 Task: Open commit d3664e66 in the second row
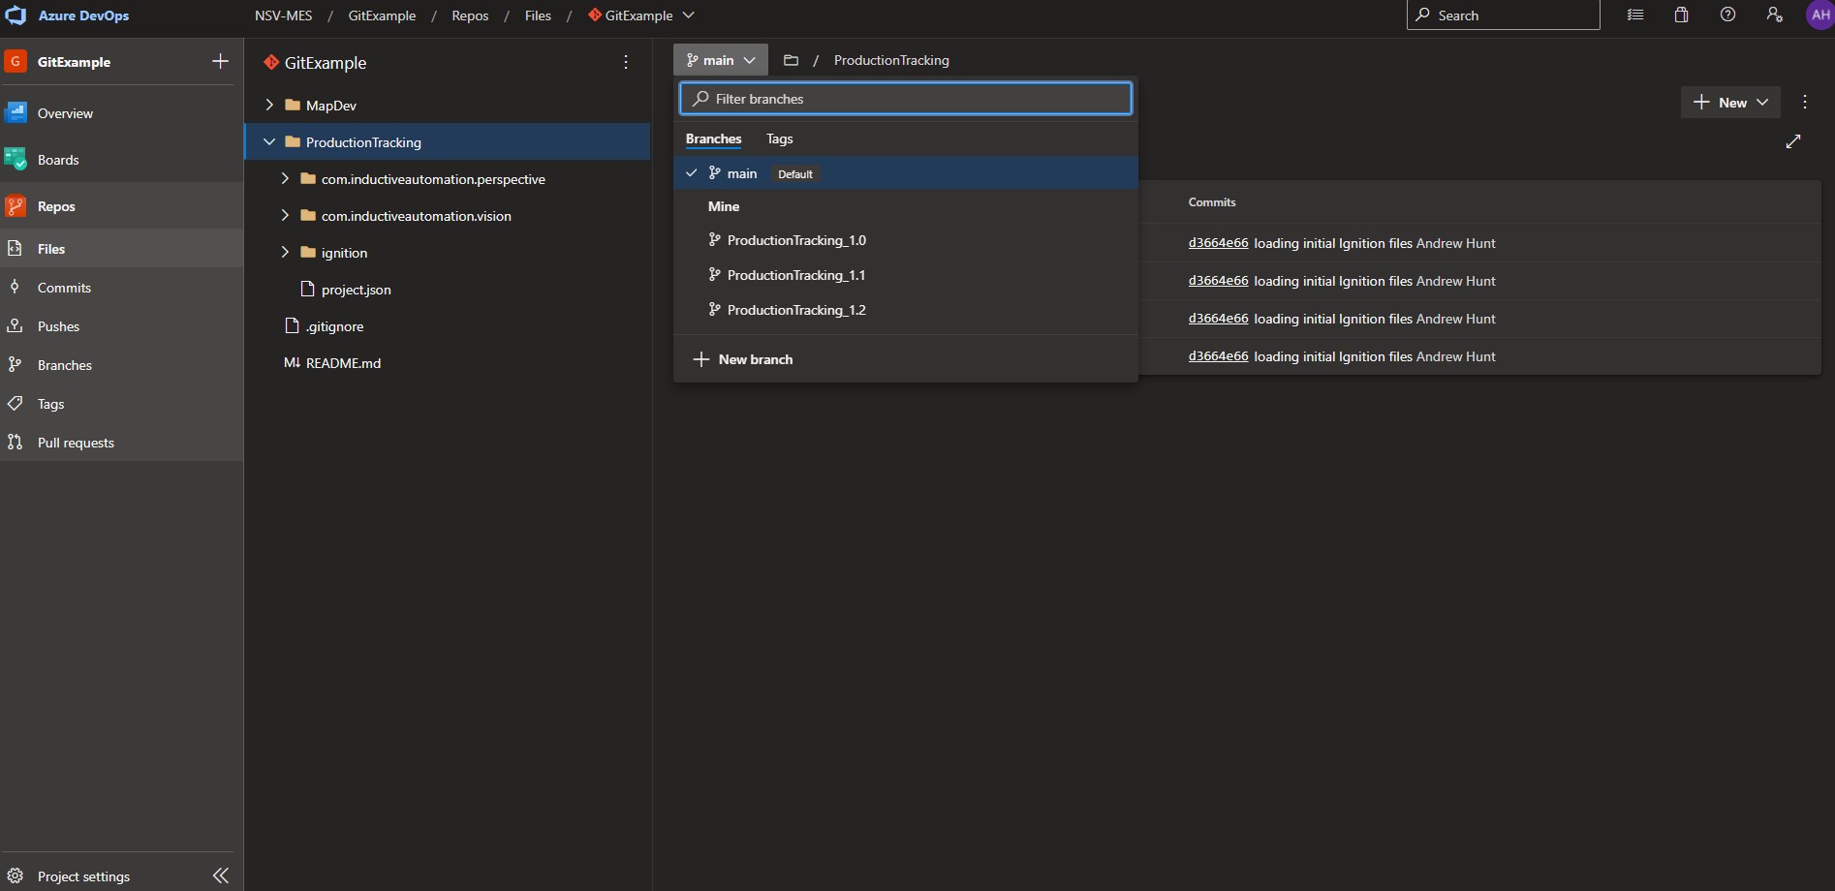click(x=1218, y=281)
